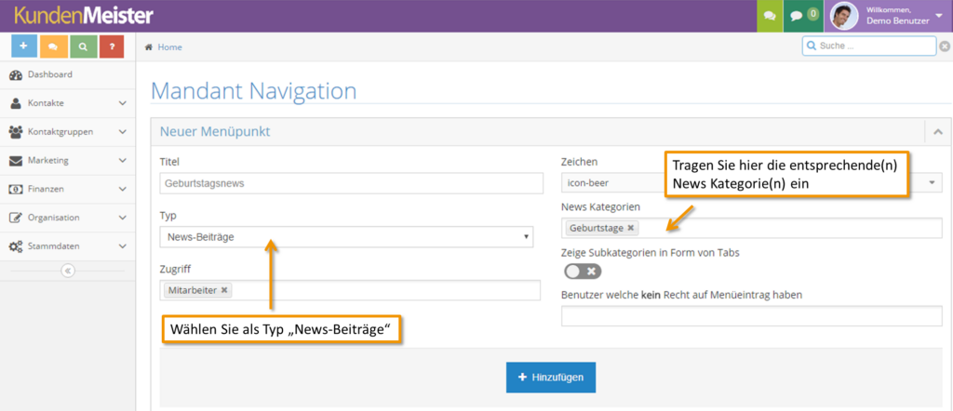This screenshot has height=411, width=953.
Task: Collapse the Neuer Menüpunkt panel
Action: pos(937,132)
